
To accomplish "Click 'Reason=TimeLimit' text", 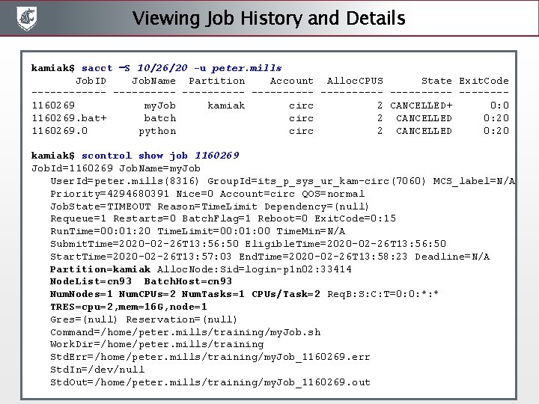I will [x=207, y=206].
